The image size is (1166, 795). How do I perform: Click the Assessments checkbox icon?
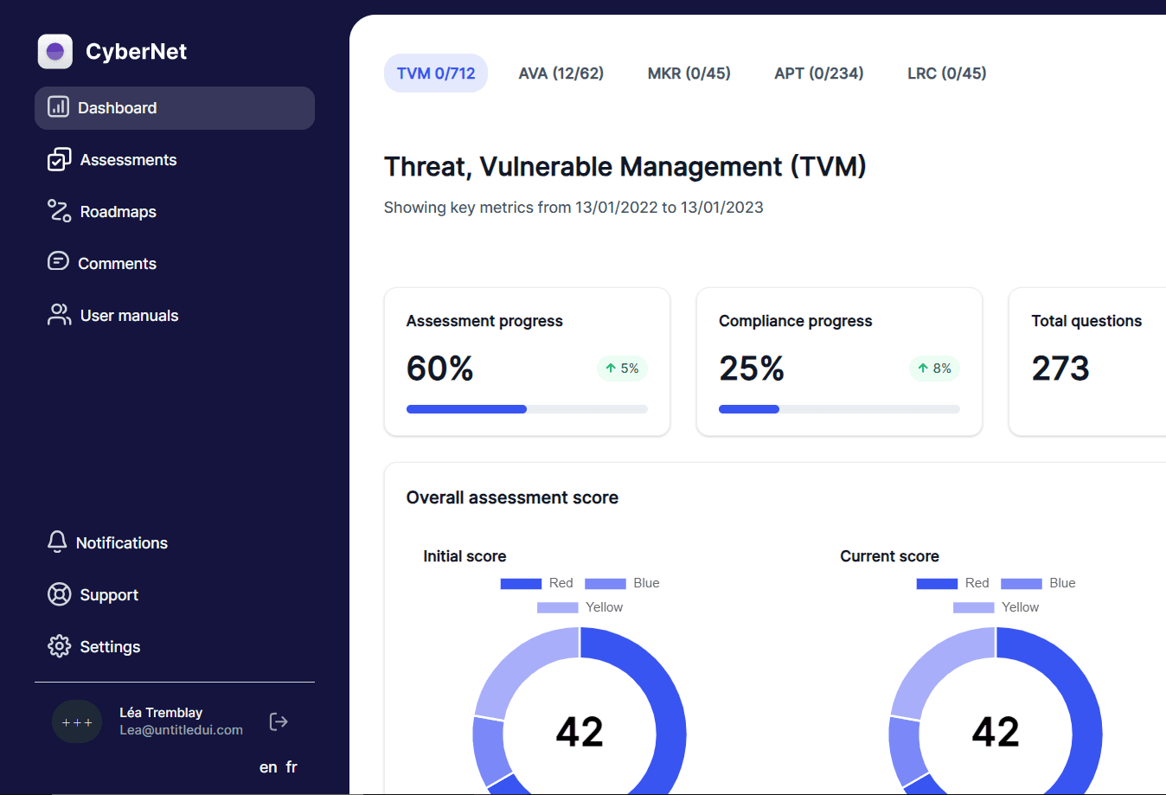(59, 159)
